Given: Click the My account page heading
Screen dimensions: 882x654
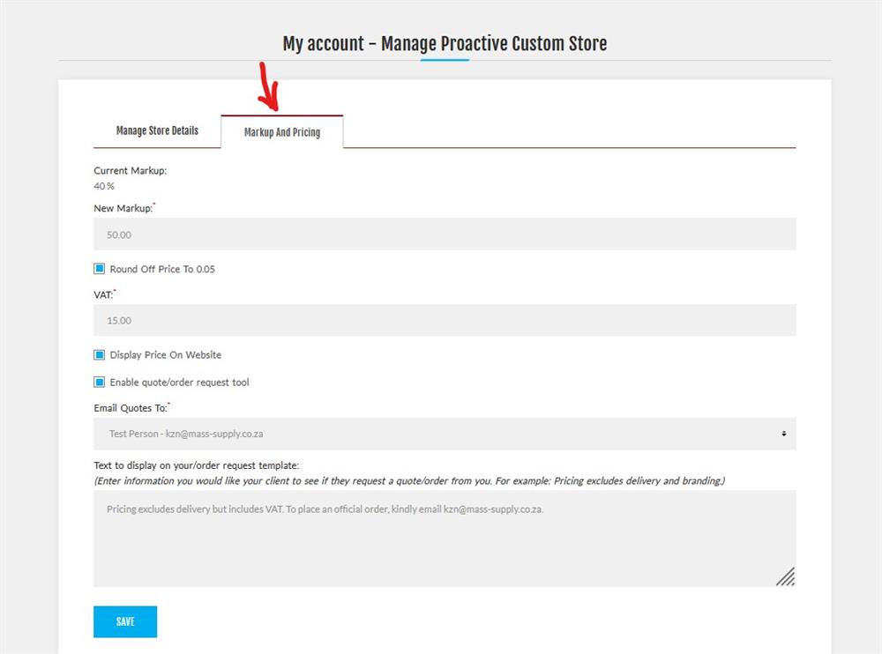Looking at the screenshot, I should (x=444, y=42).
